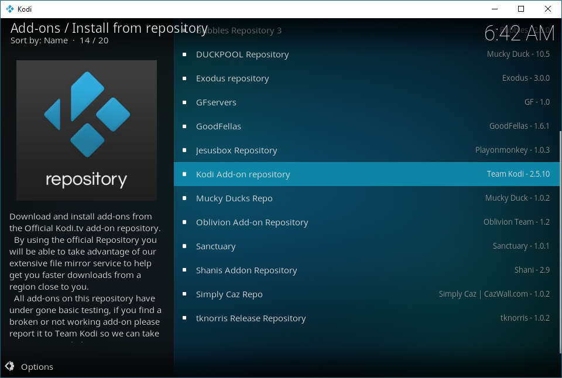Click the Team Kodi - 2.5.10 version text

click(x=518, y=174)
